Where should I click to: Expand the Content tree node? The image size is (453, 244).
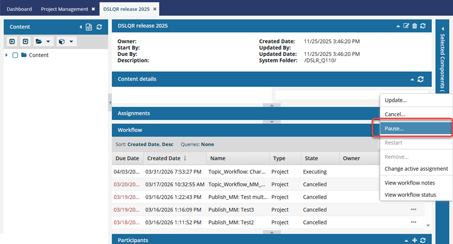pyautogui.click(x=6, y=55)
